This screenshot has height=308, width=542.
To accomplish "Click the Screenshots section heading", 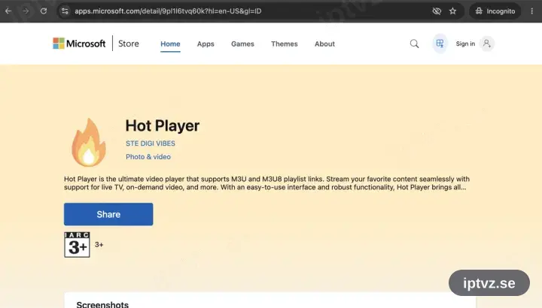I will tap(102, 304).
